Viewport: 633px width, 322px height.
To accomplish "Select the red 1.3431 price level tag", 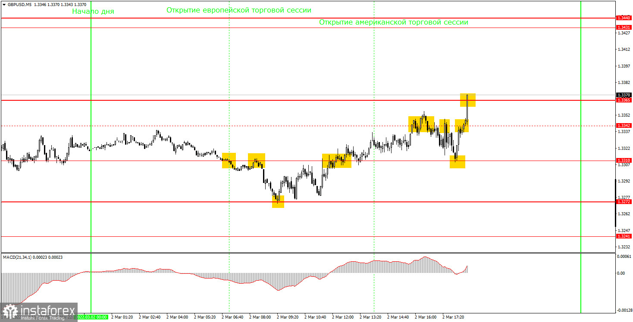I will point(624,28).
